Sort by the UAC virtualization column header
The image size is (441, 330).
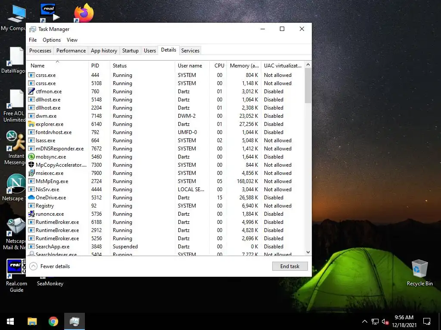(283, 66)
